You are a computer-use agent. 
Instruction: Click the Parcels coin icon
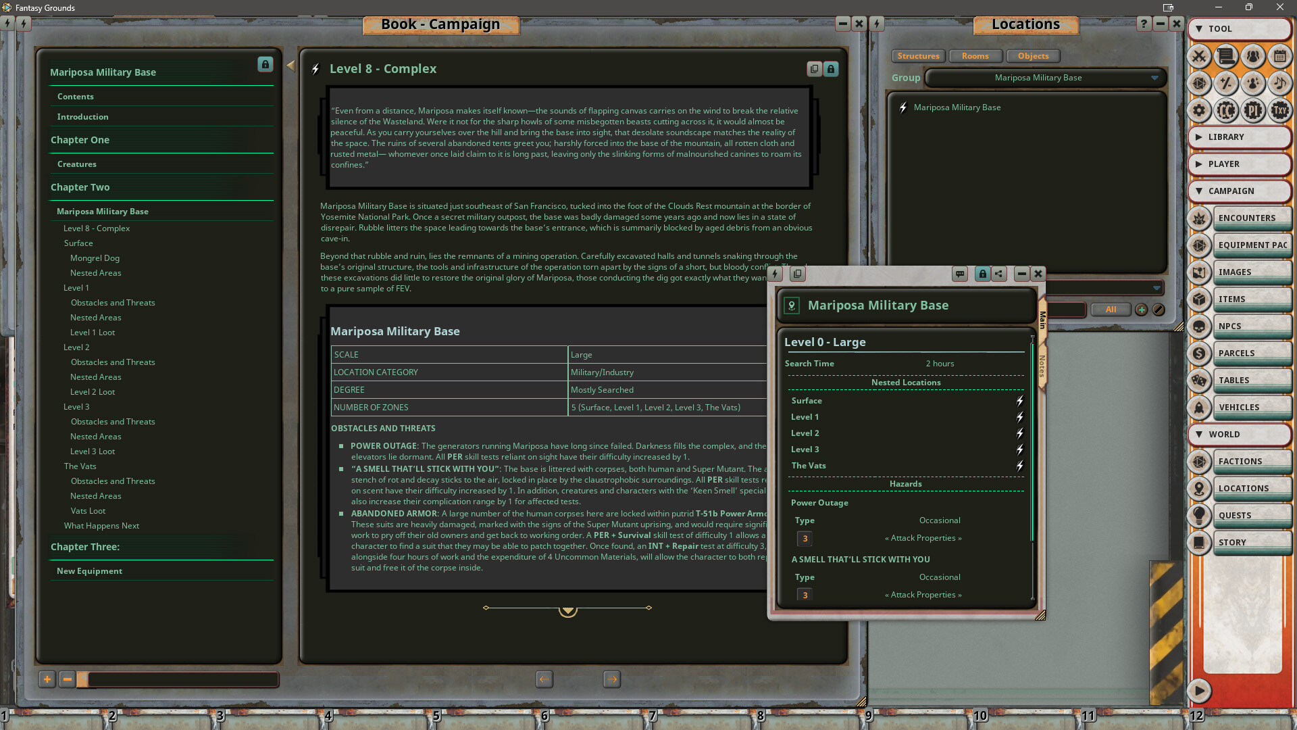click(1199, 354)
